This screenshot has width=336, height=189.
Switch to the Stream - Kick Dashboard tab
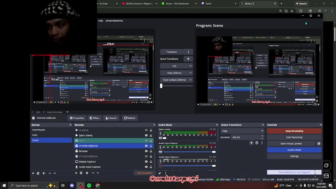[x=179, y=4]
